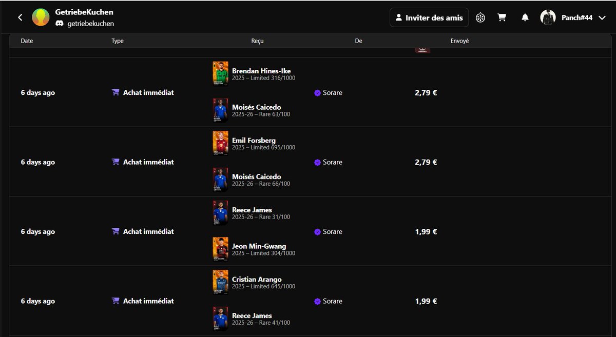Click '2025-26 – Rare 63/100' text
The height and width of the screenshot is (337, 616).
coord(261,114)
